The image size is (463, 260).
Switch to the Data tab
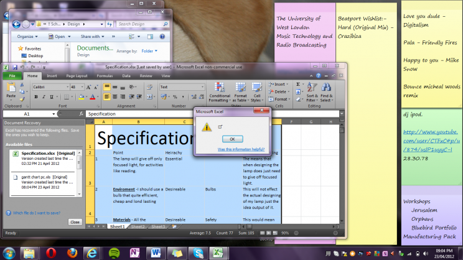[126, 76]
